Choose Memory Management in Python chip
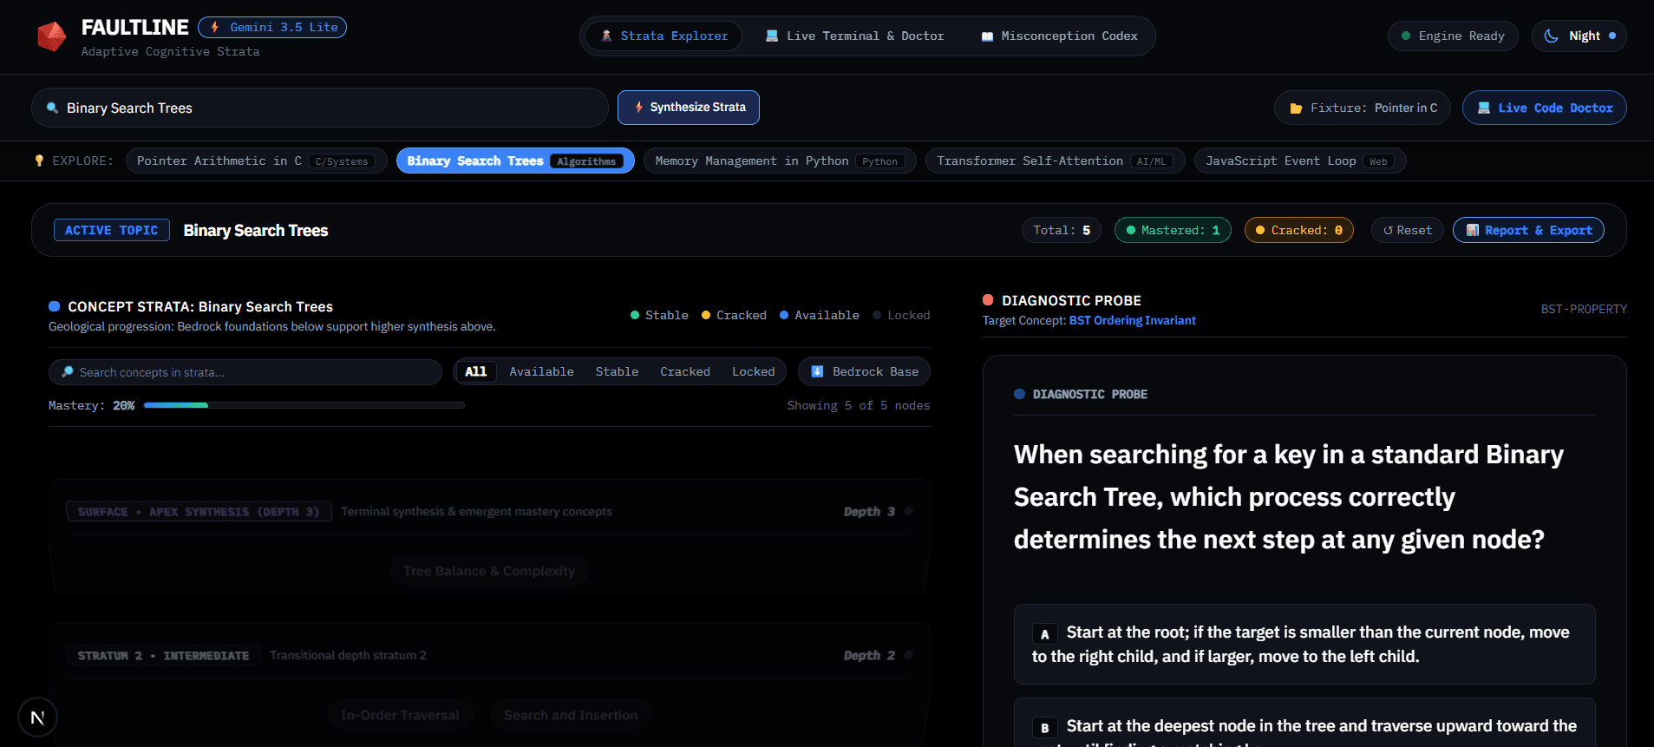 780,161
